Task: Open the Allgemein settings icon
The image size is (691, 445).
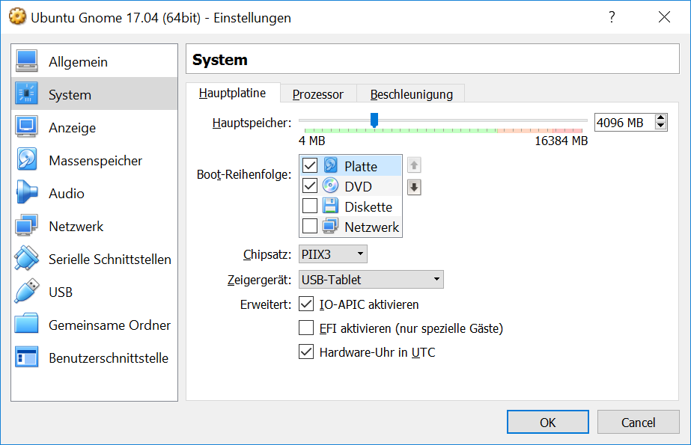Action: pyautogui.click(x=26, y=61)
